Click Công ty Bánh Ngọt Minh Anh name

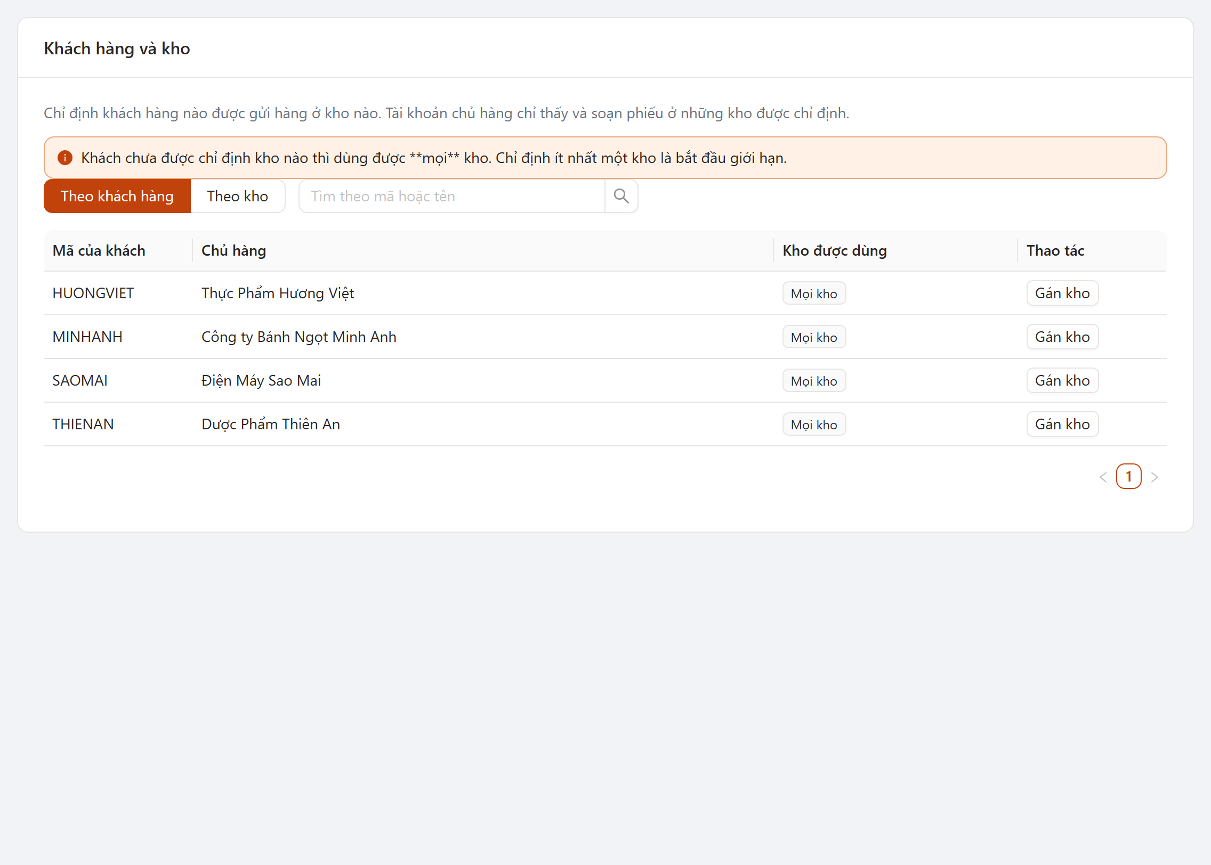tap(299, 337)
